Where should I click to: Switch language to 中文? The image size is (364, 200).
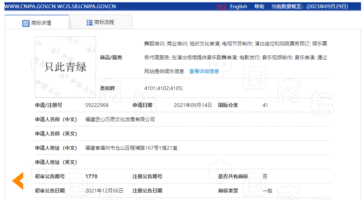222,6
